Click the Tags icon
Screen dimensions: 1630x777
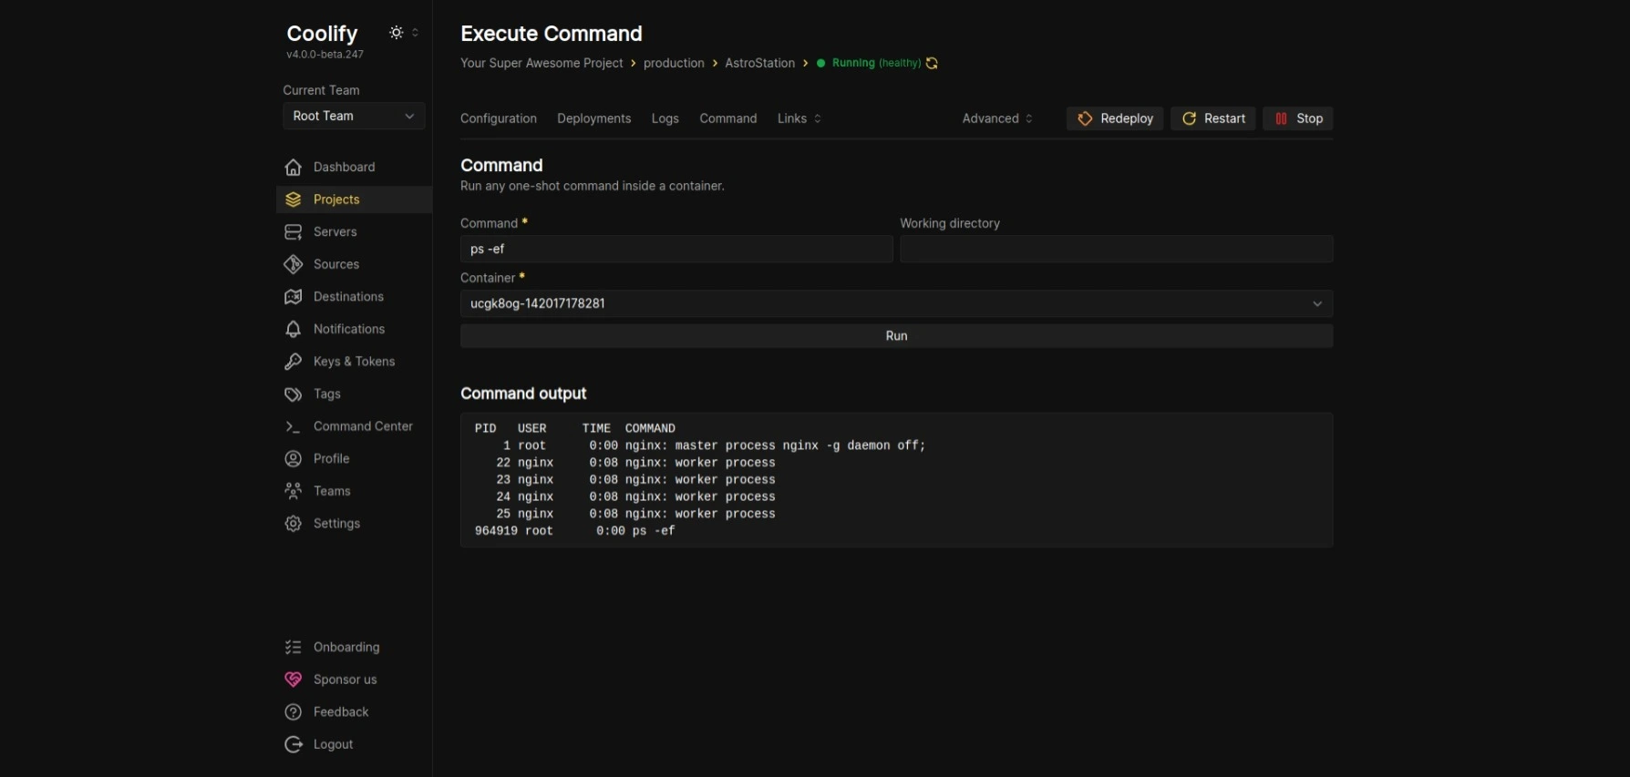[293, 394]
